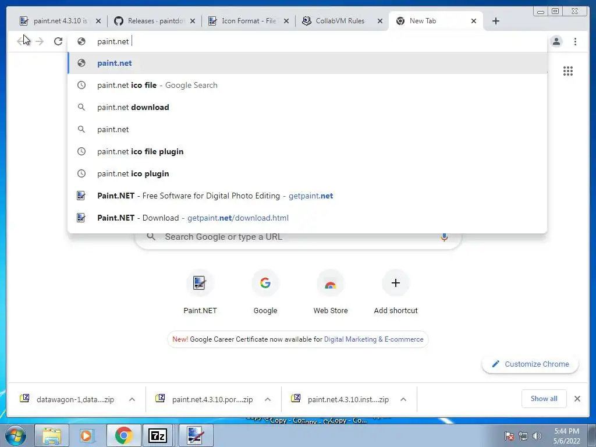Image resolution: width=596 pixels, height=447 pixels.
Task: Select the plain 'paint.net' search suggestion
Action: pyautogui.click(x=307, y=129)
